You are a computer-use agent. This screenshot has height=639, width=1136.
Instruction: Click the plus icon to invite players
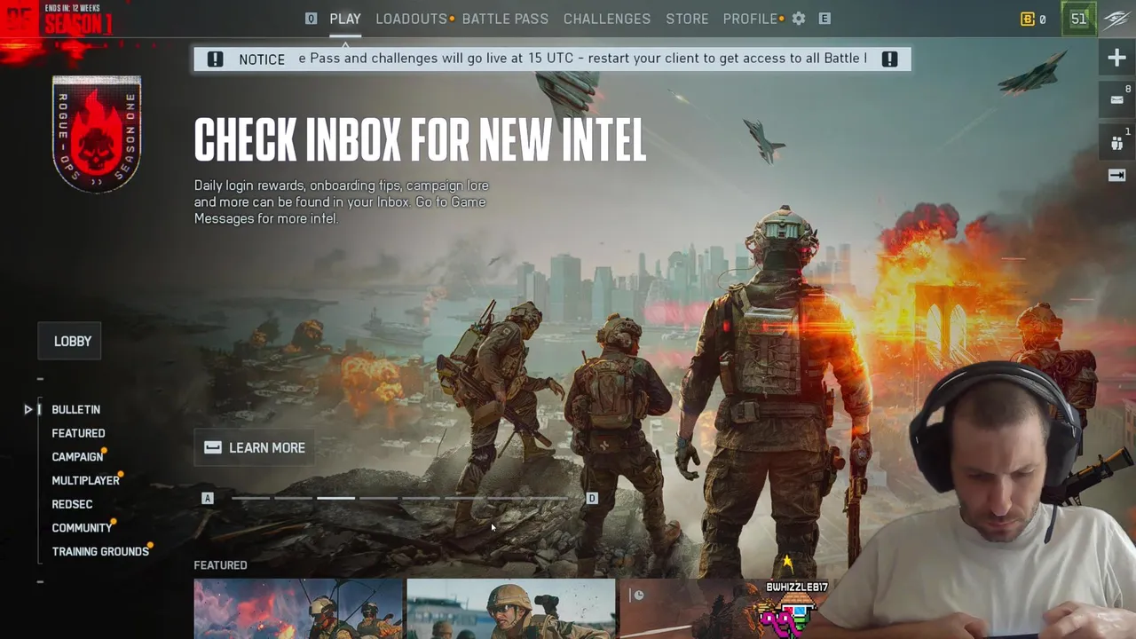(x=1116, y=59)
